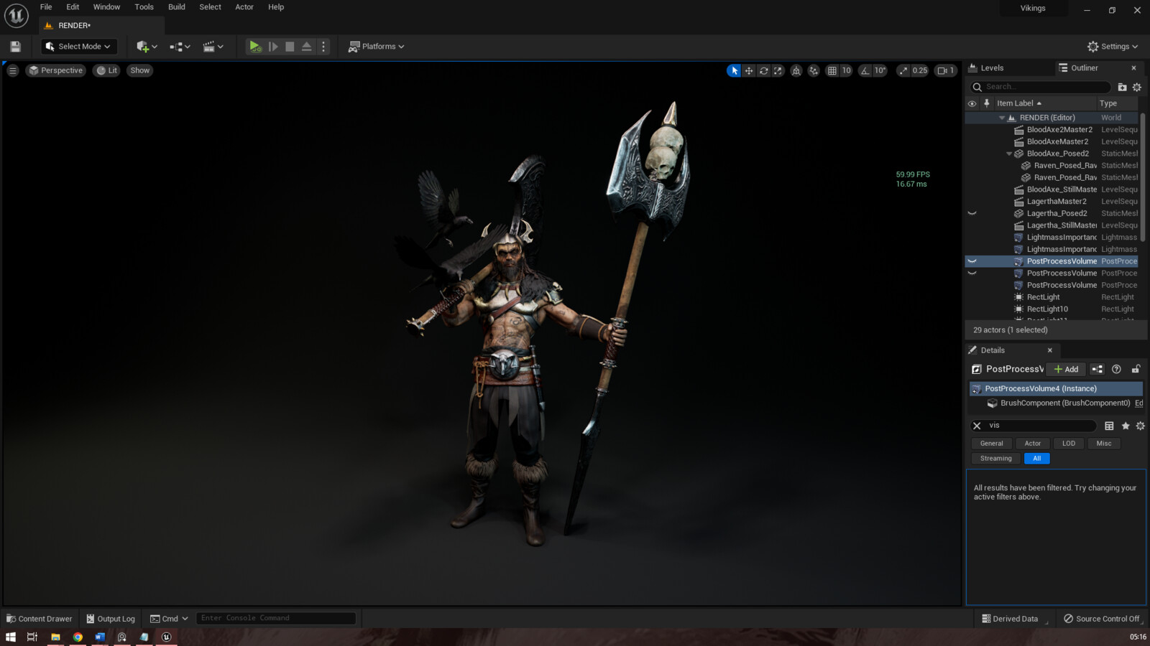Open the add content (green plus) dropdown
The height and width of the screenshot is (646, 1150).
(x=147, y=47)
